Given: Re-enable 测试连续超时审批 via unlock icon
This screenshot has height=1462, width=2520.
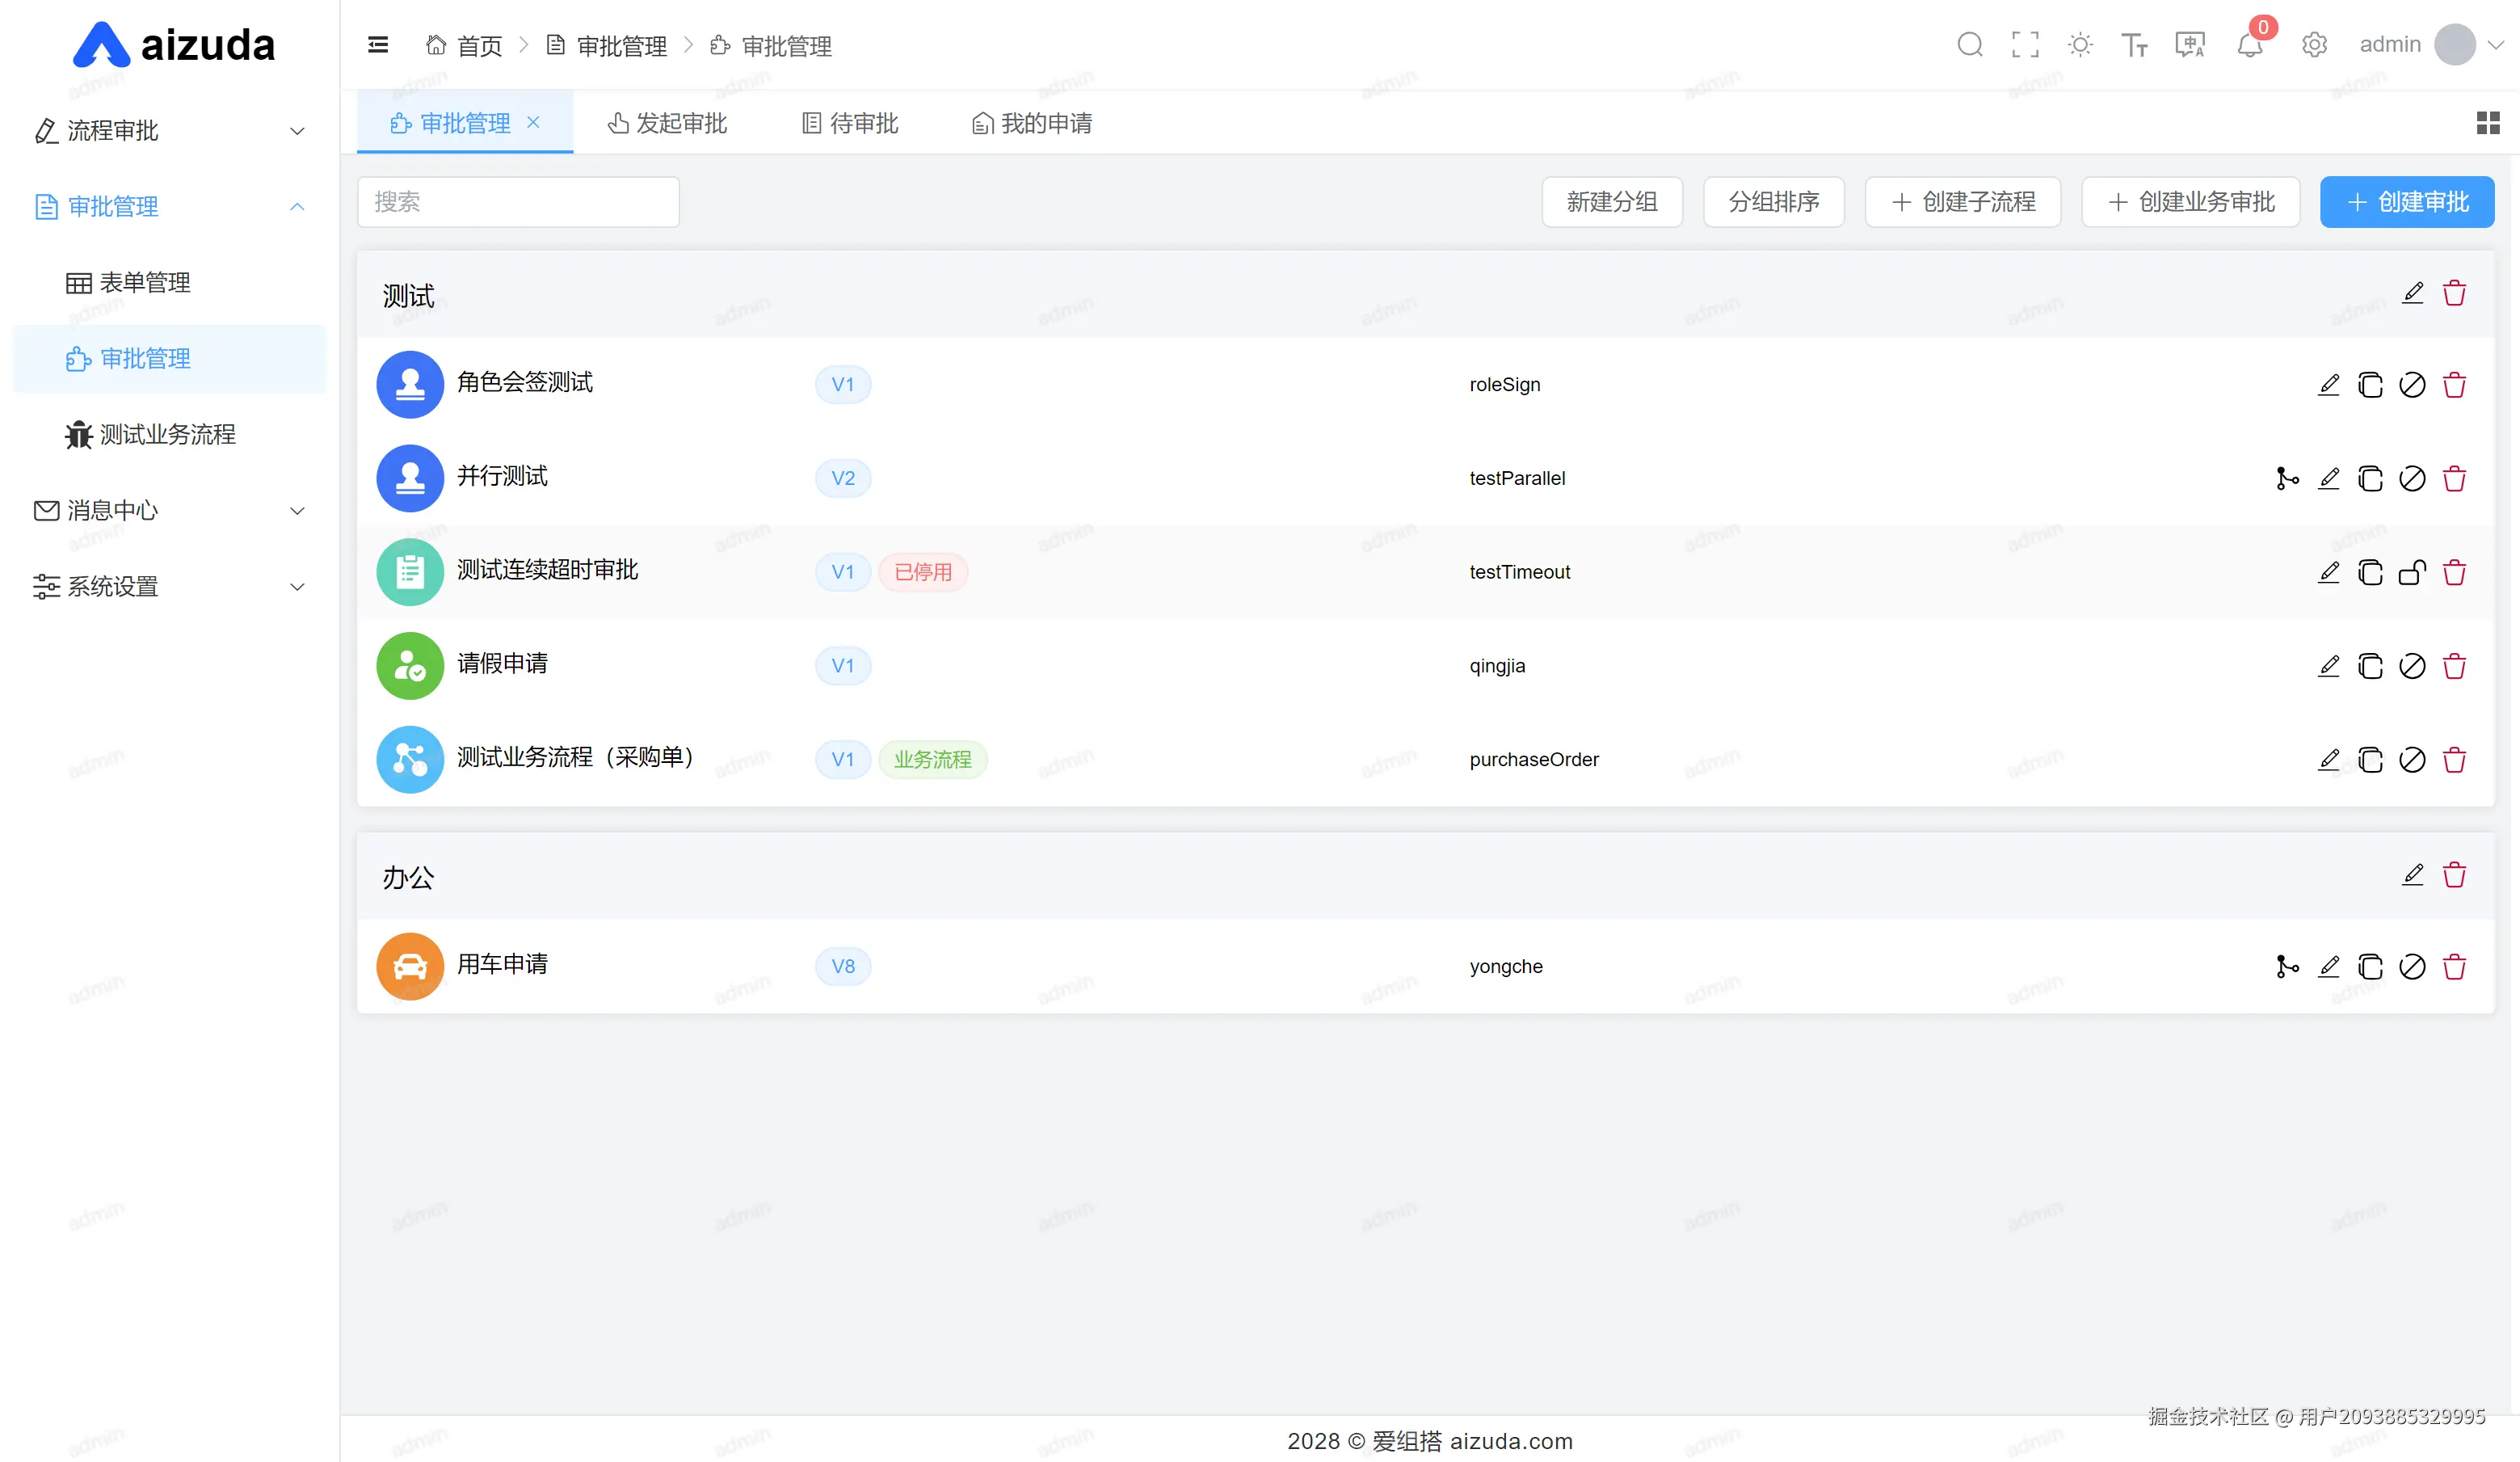Looking at the screenshot, I should 2412,572.
